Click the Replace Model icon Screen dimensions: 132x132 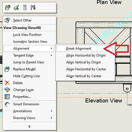7,69
